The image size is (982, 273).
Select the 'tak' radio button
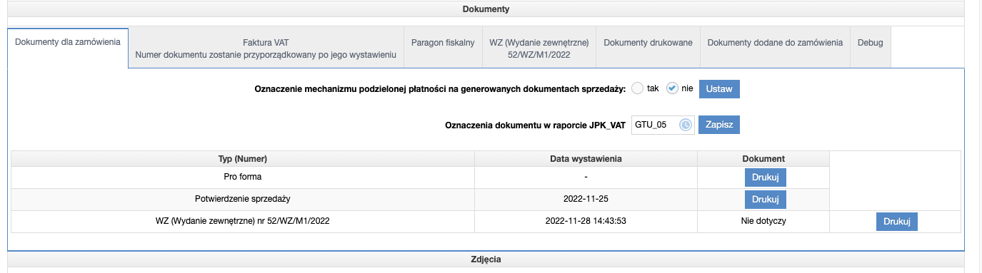(638, 88)
